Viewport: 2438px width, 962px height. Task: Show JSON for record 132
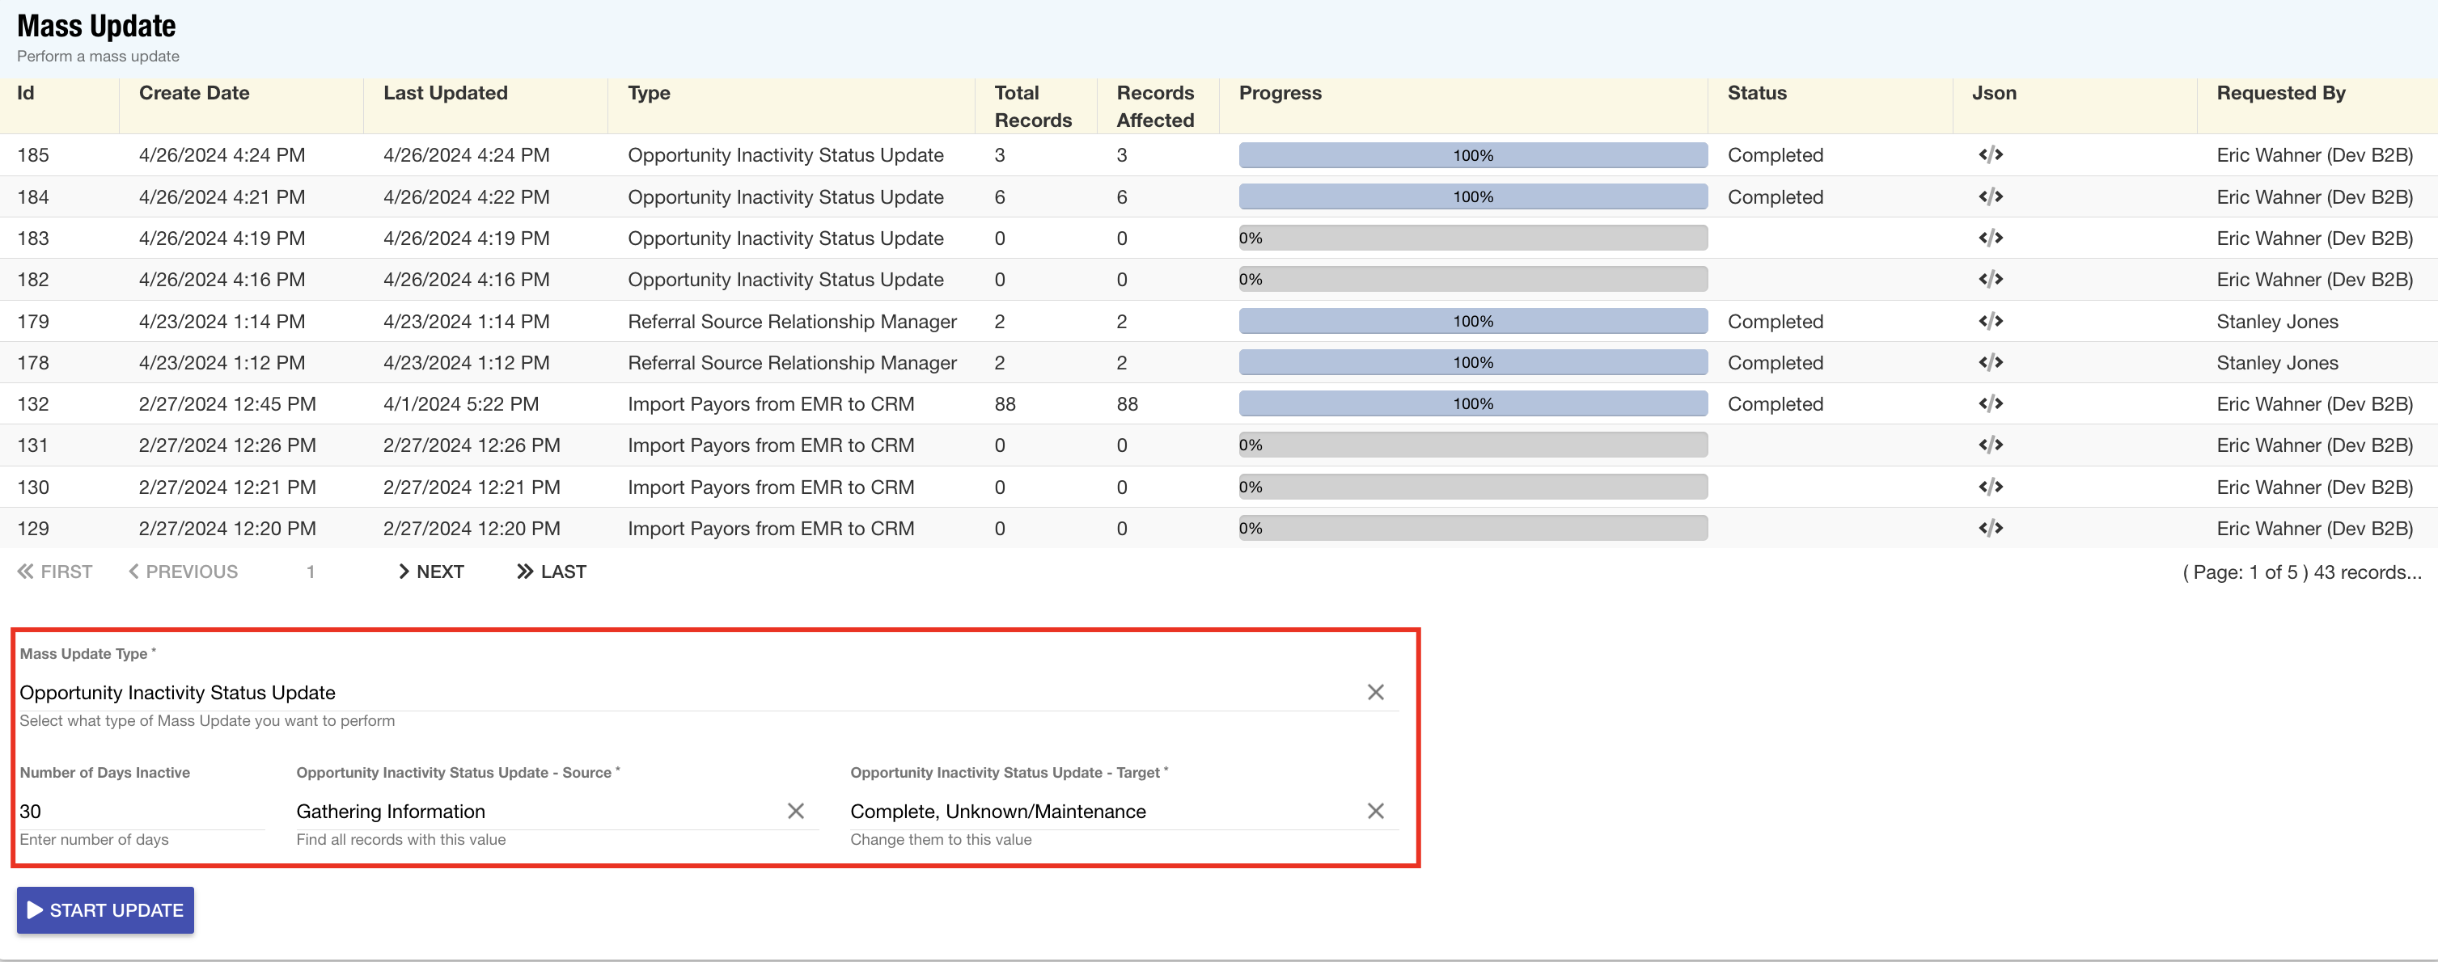click(1991, 404)
